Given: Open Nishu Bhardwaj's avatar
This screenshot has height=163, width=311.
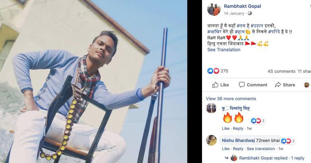Looking at the screenshot, I should 211,140.
